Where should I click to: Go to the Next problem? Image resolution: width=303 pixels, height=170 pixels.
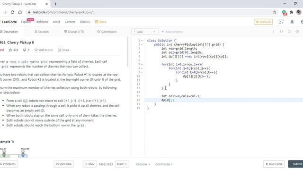[x=122, y=164]
